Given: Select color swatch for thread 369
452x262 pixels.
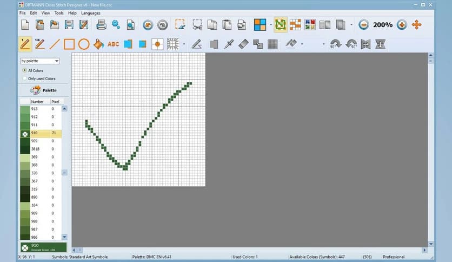Looking at the screenshot, I should click(25, 158).
